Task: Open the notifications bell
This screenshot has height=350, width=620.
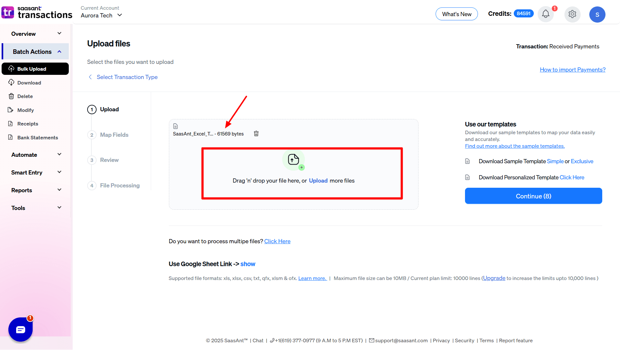Action: point(545,14)
